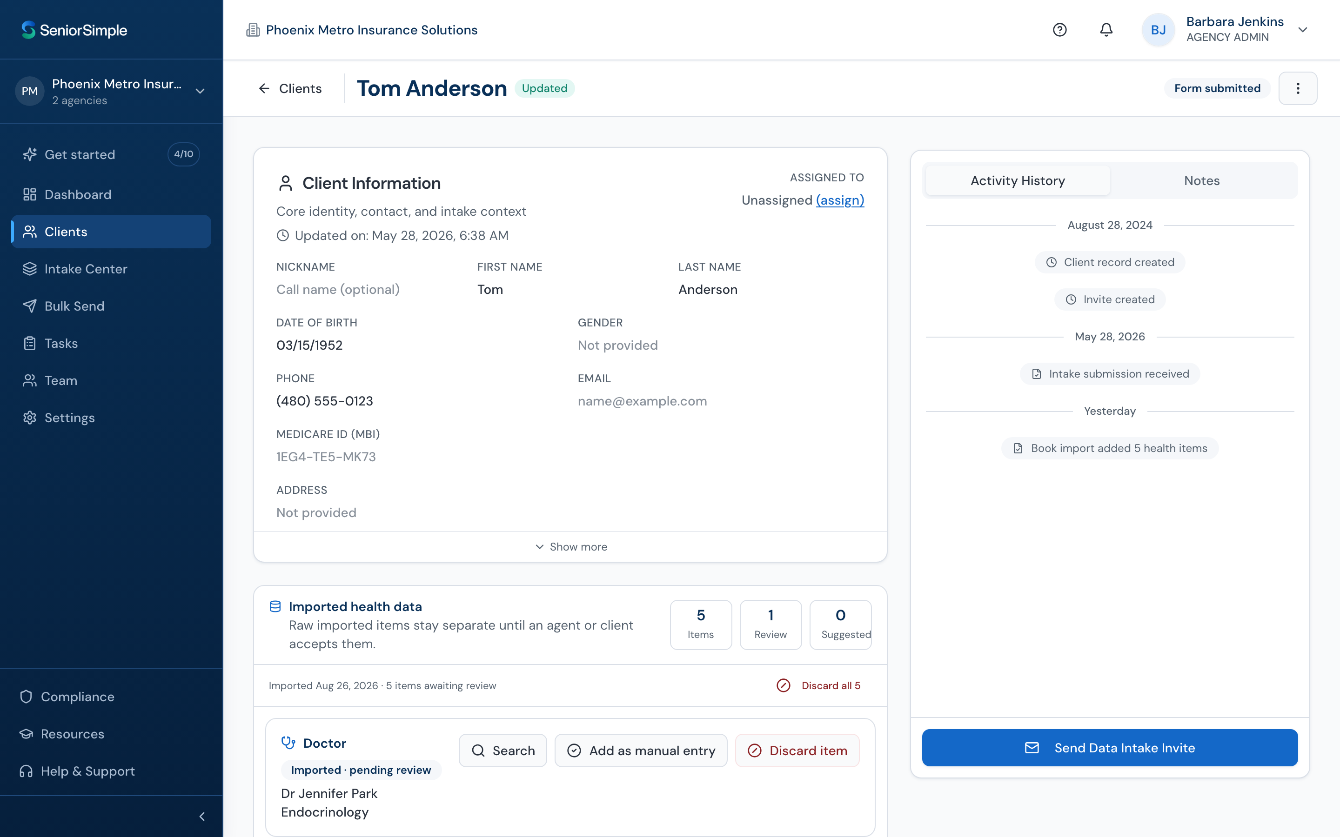The height and width of the screenshot is (837, 1340).
Task: Click the Compliance shield icon
Action: 26,697
